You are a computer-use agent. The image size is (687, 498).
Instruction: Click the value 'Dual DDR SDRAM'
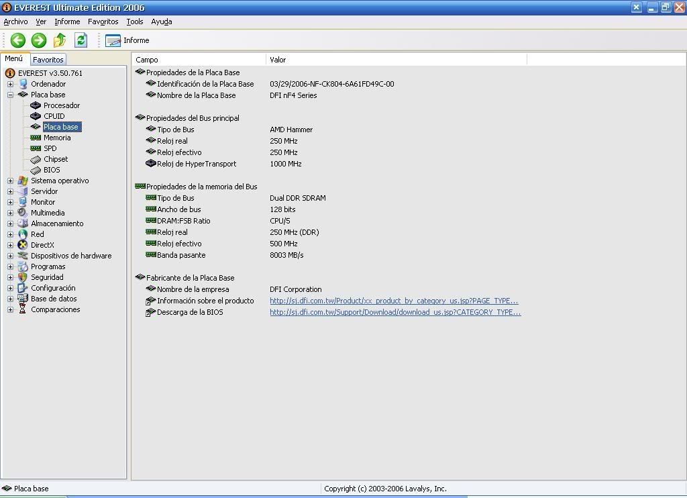297,198
